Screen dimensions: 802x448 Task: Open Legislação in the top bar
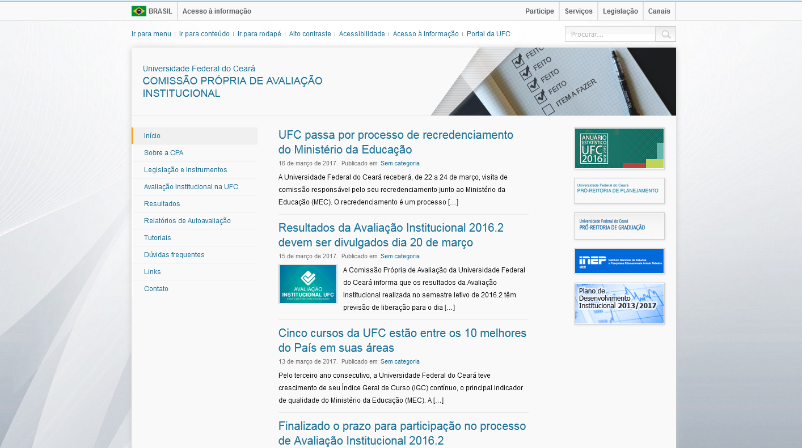(621, 11)
